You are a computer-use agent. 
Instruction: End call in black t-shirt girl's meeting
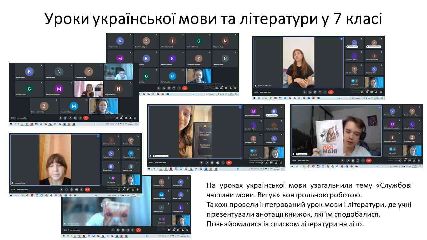coord(331,92)
